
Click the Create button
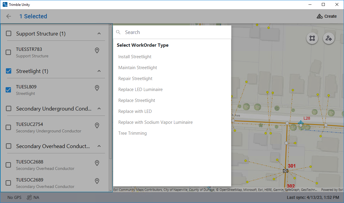coord(327,16)
